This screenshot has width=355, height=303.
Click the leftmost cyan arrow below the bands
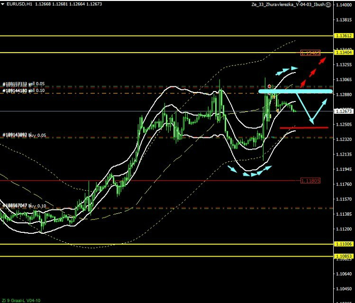pyautogui.click(x=232, y=168)
